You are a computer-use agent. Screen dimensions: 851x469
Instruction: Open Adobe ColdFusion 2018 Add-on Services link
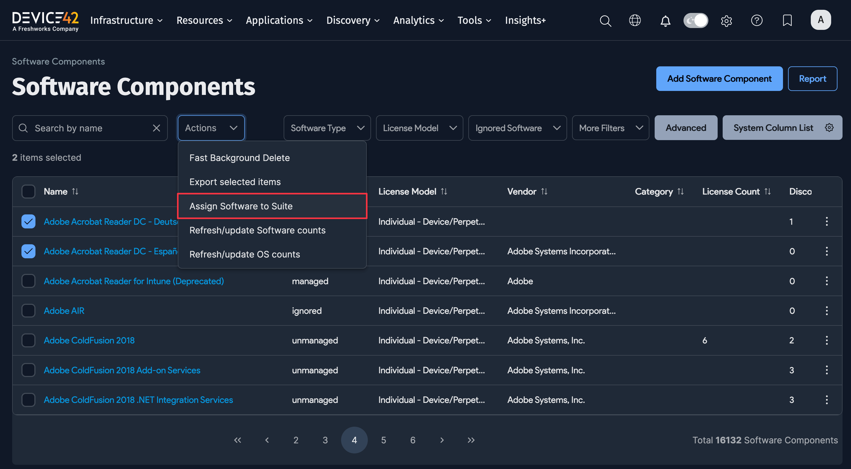point(122,370)
